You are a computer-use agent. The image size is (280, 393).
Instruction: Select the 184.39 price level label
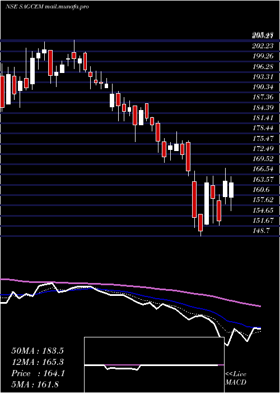[x=263, y=108]
